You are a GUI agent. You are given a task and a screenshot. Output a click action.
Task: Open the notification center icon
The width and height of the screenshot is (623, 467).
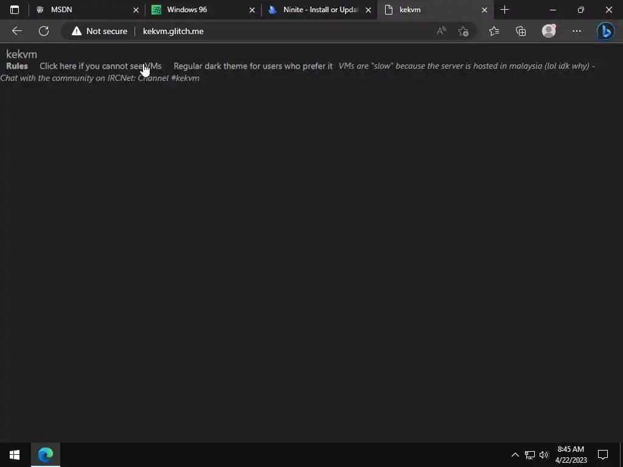pos(603,455)
